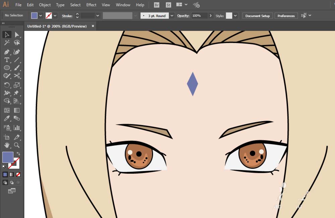Open the Type menu
Screen dimensions: 335x218
(60, 5)
